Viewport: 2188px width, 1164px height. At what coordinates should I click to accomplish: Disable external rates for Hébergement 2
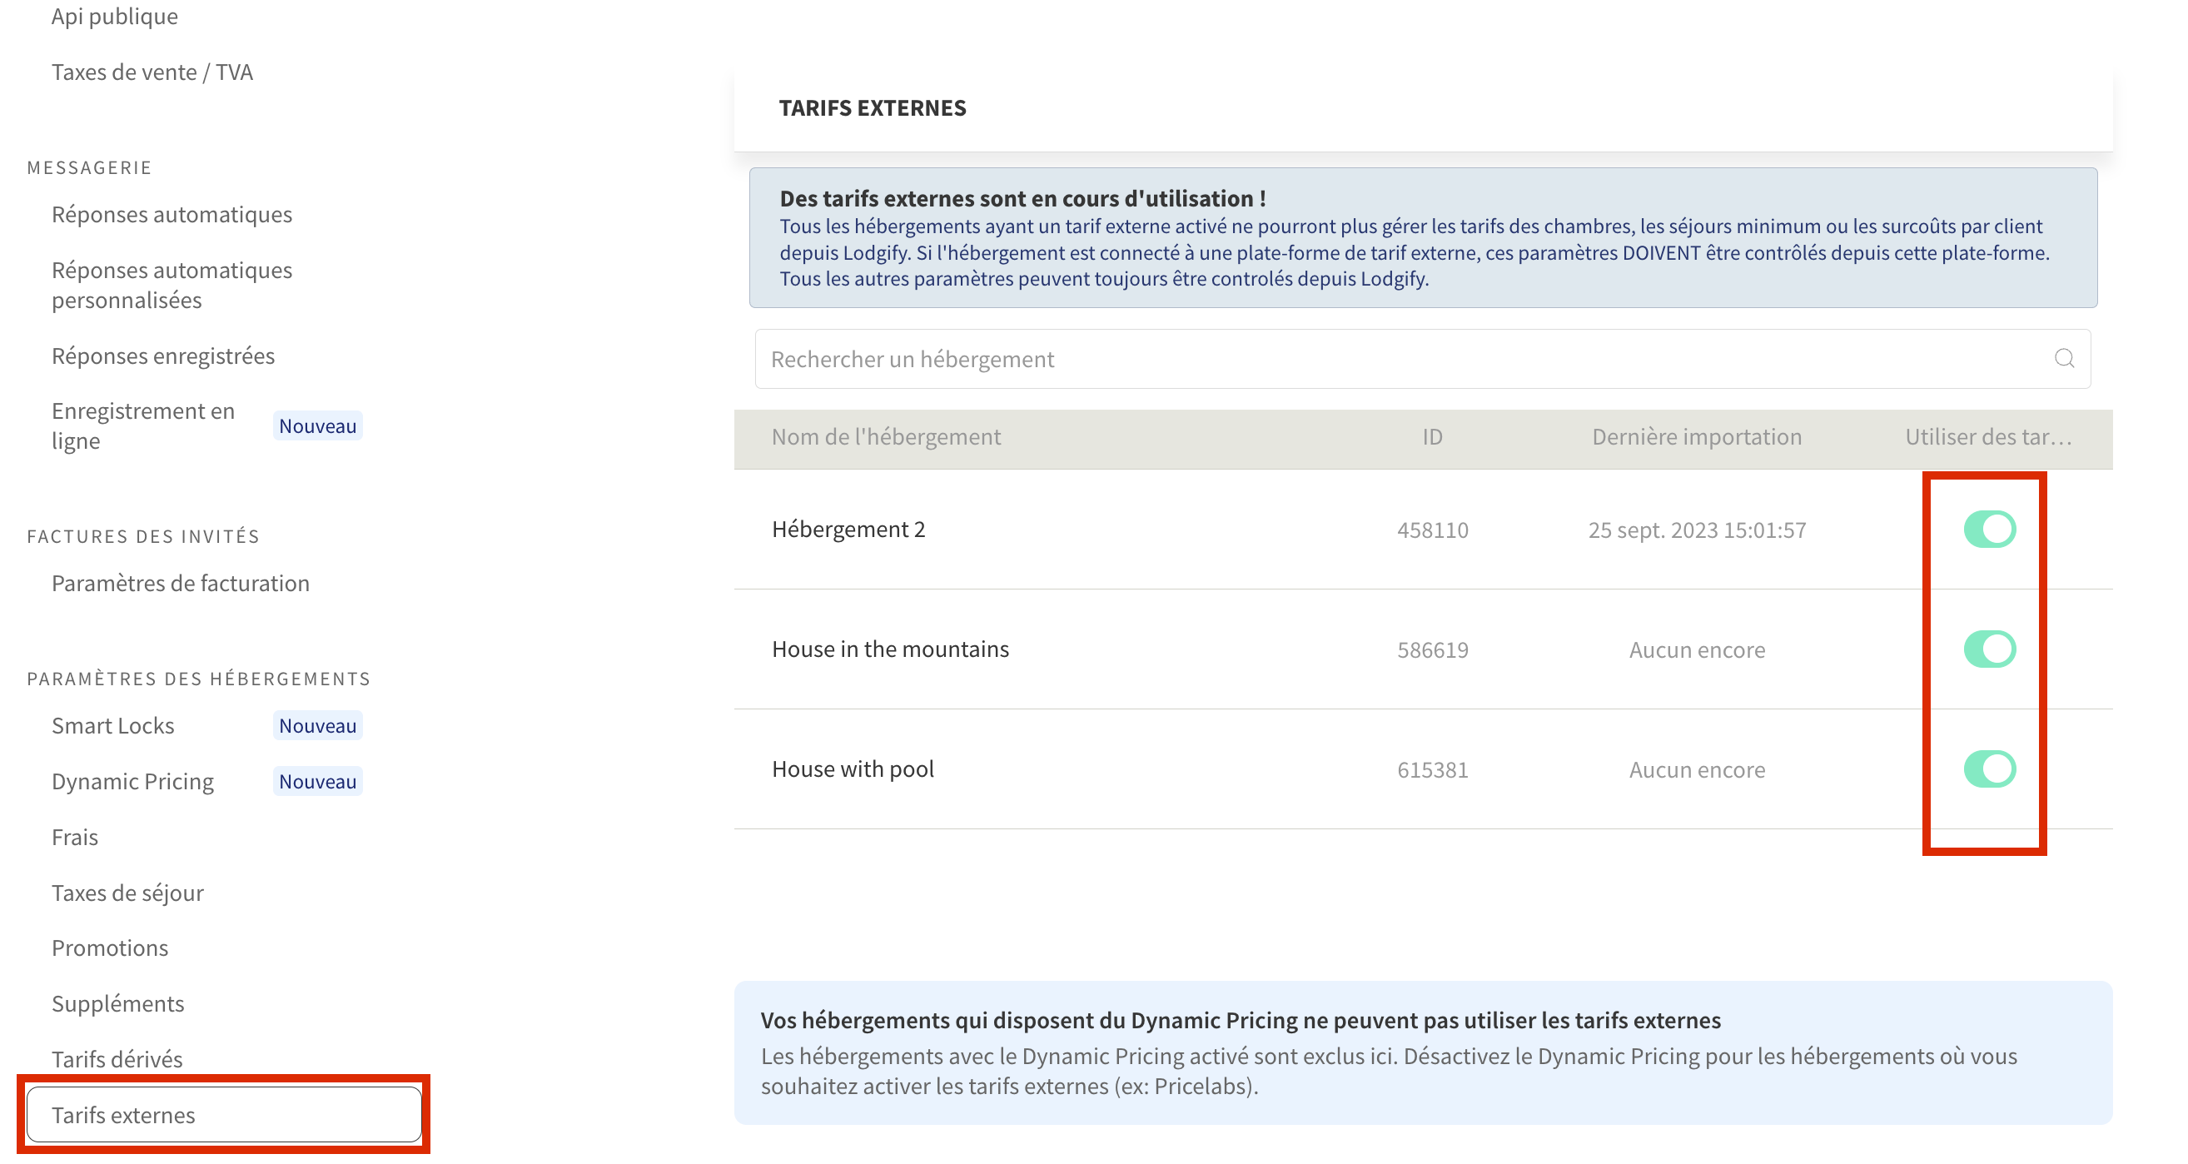click(x=1989, y=530)
